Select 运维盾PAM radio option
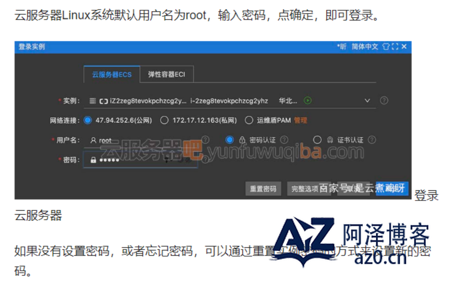 [x=249, y=120]
